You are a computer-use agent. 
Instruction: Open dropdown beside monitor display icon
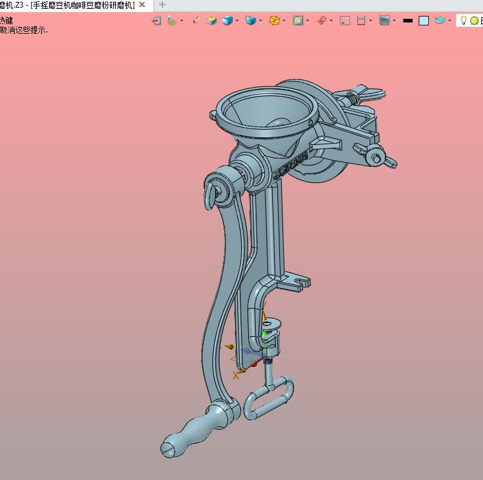pos(394,21)
